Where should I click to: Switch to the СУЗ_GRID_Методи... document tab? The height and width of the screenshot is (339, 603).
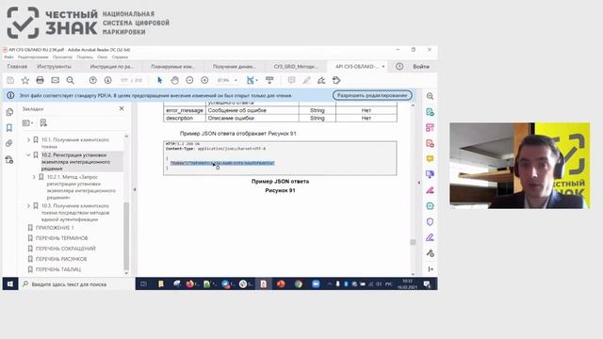click(x=296, y=67)
